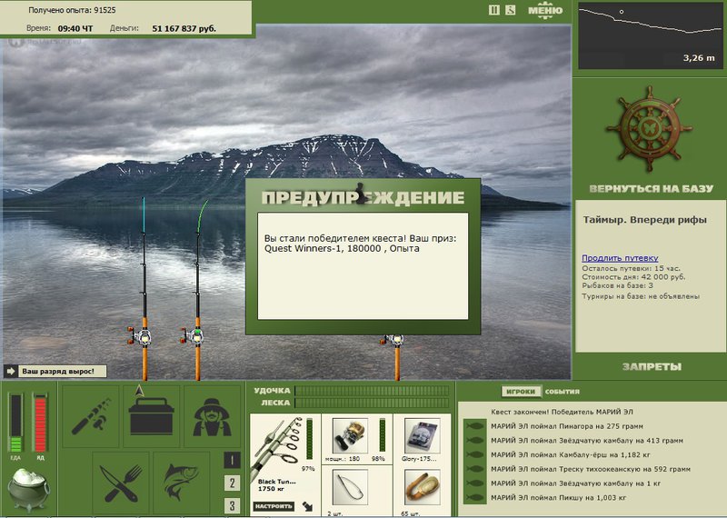Viewport: 727px width, 518px height.
Task: Click the Рыбаков на базе: 3 text
Action: tap(618, 285)
